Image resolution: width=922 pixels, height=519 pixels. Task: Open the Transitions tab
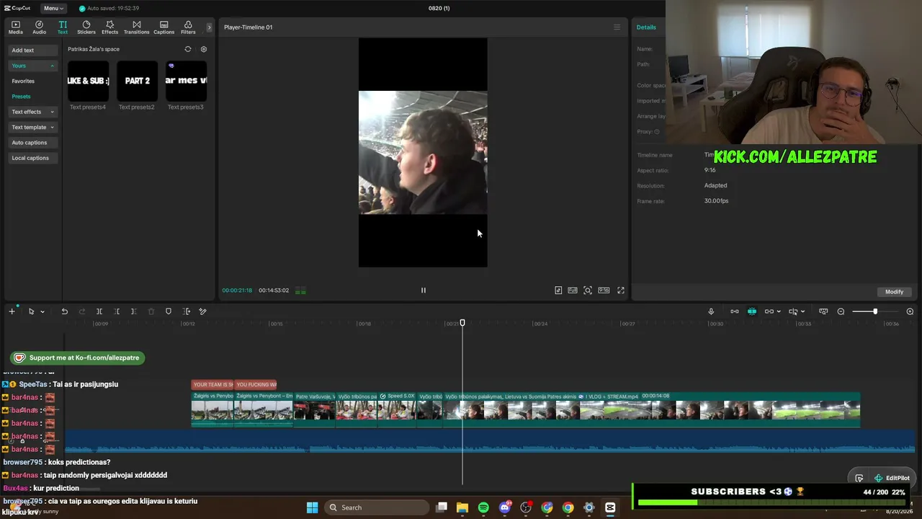point(136,27)
